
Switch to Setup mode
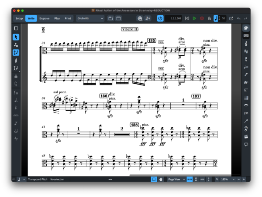pos(19,18)
